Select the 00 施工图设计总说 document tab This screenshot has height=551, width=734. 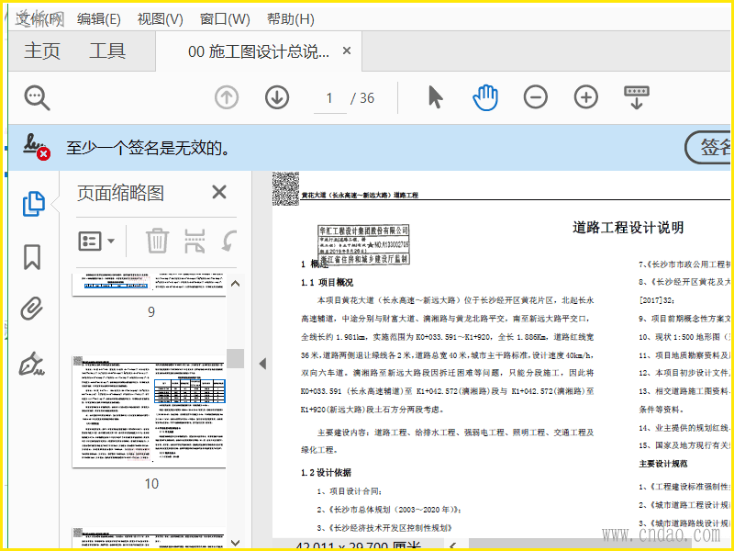(259, 51)
